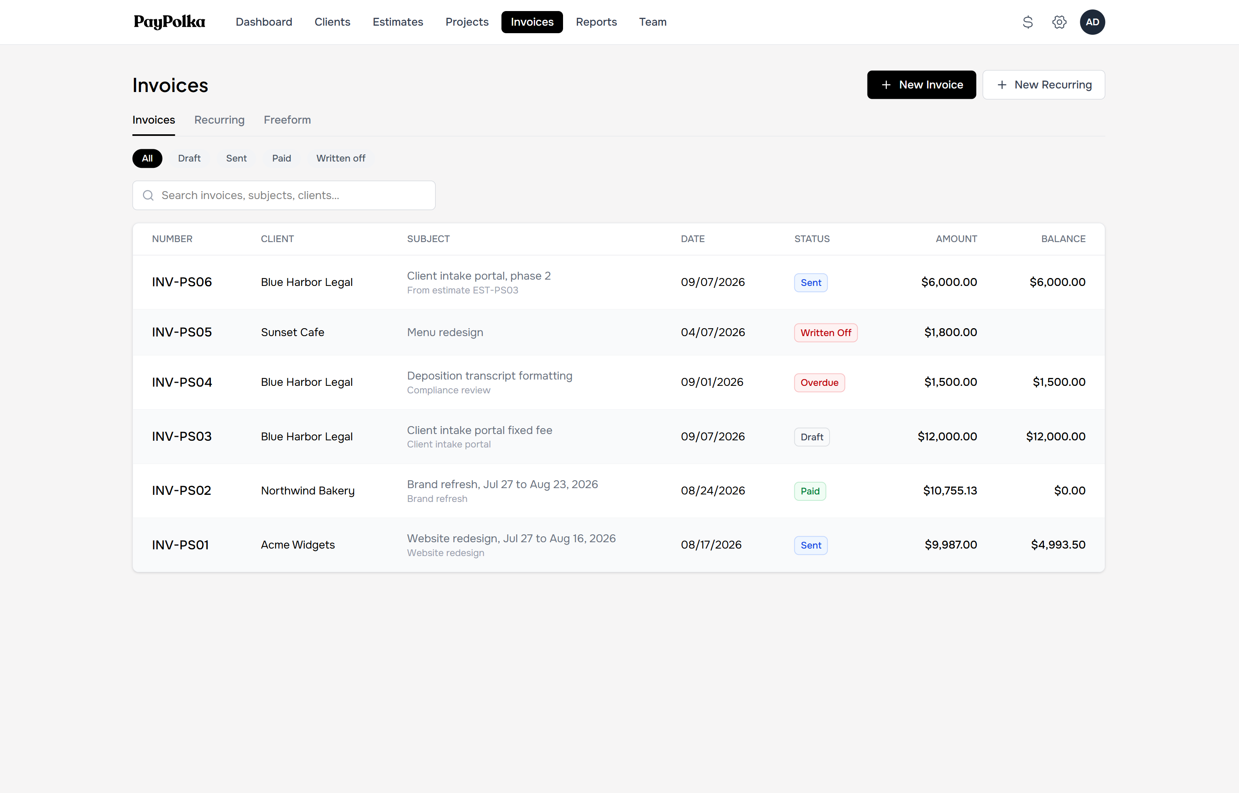Open the Estimates nav item
Viewport: 1239px width, 793px height.
(397, 22)
